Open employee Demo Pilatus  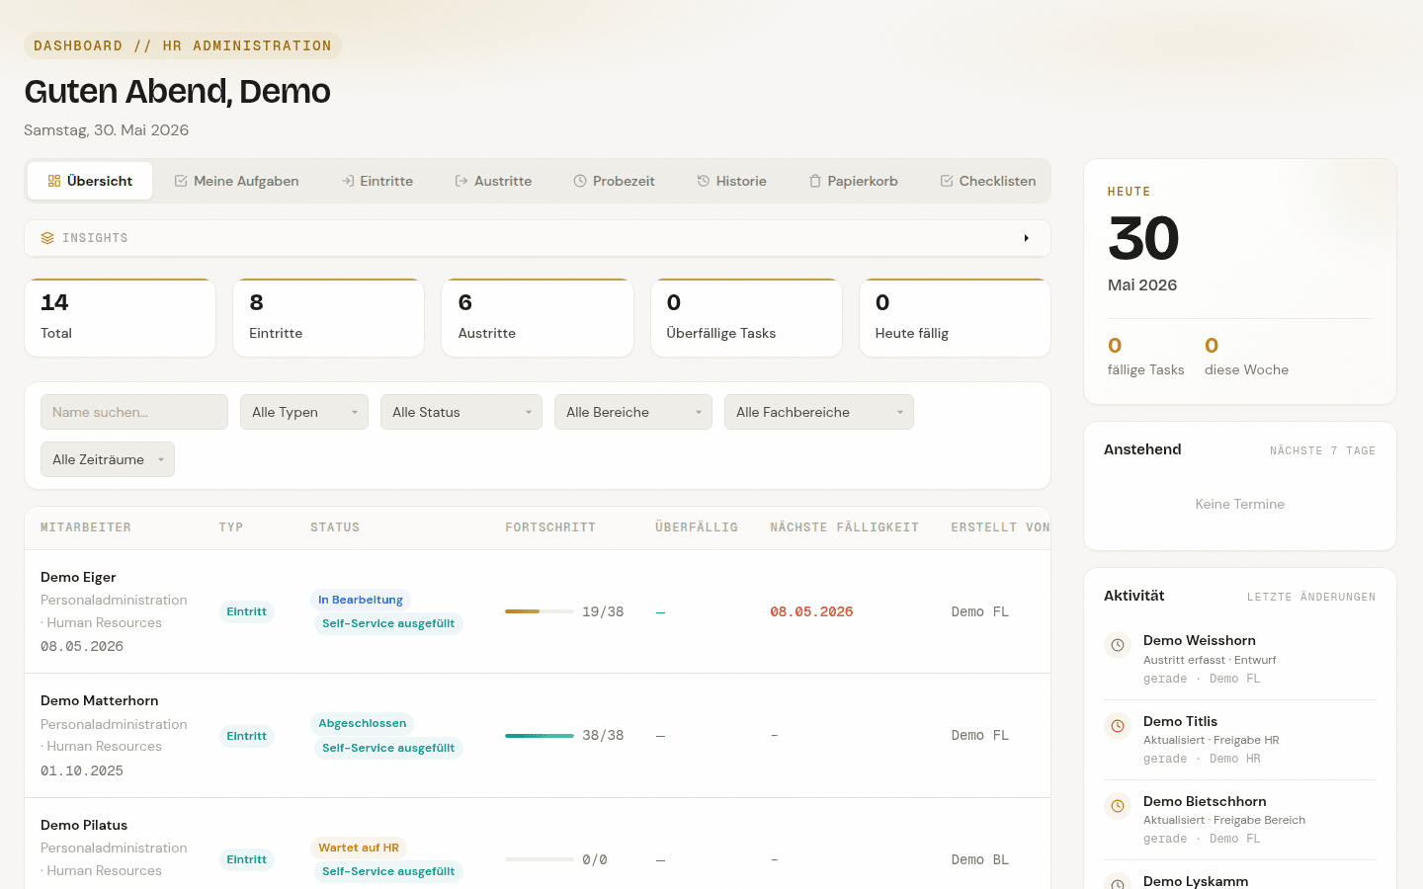[x=84, y=825]
